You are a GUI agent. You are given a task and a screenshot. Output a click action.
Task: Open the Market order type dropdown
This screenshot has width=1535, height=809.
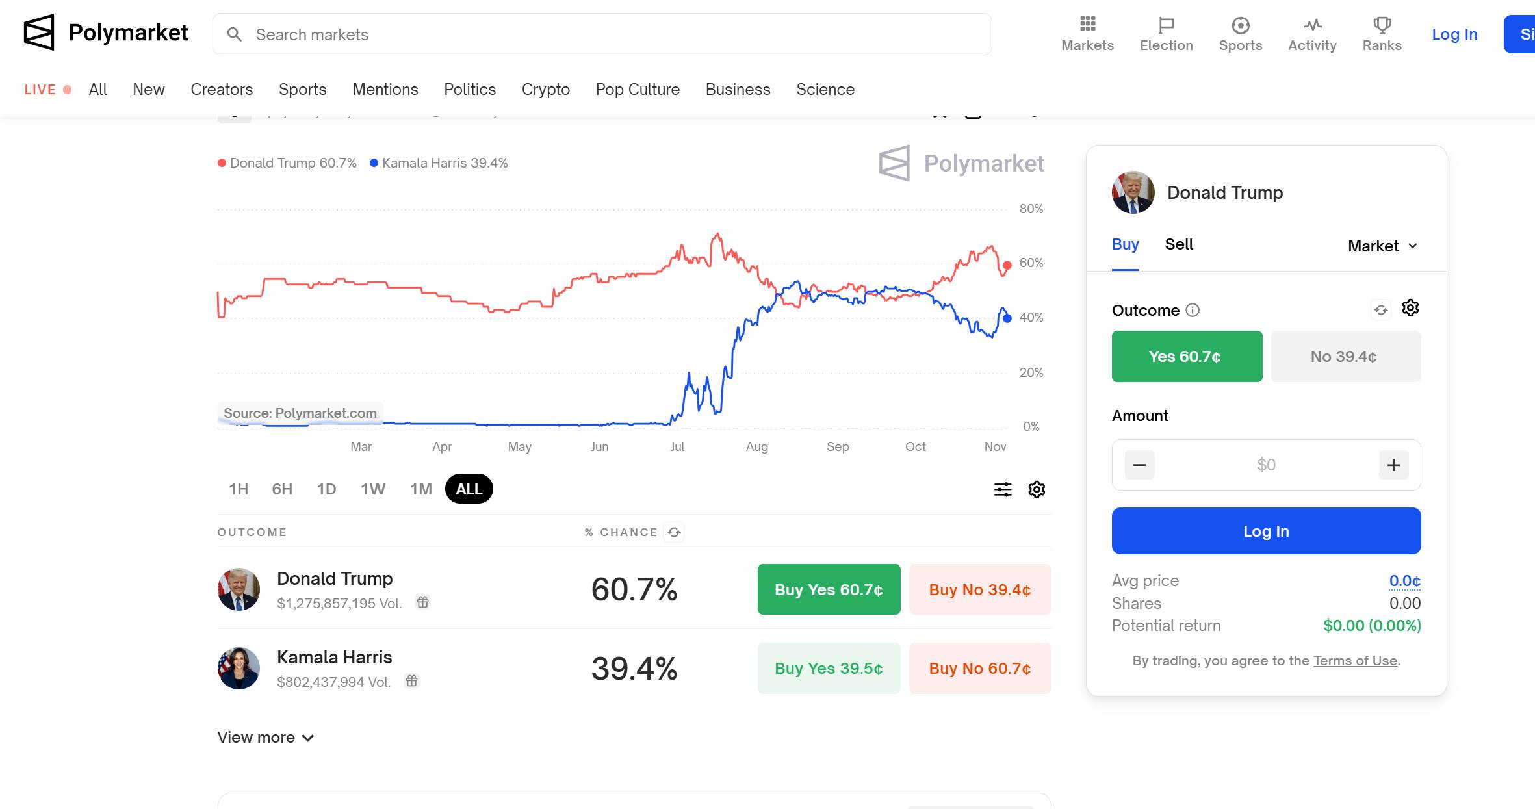(x=1382, y=246)
